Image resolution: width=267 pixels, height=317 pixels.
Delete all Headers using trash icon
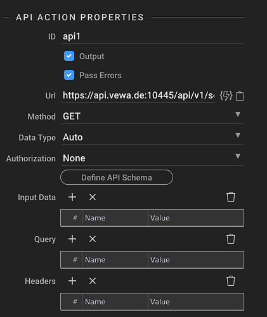coord(231,281)
